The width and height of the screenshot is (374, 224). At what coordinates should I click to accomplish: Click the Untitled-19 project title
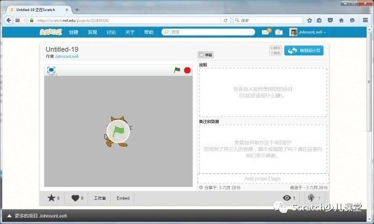coord(62,49)
